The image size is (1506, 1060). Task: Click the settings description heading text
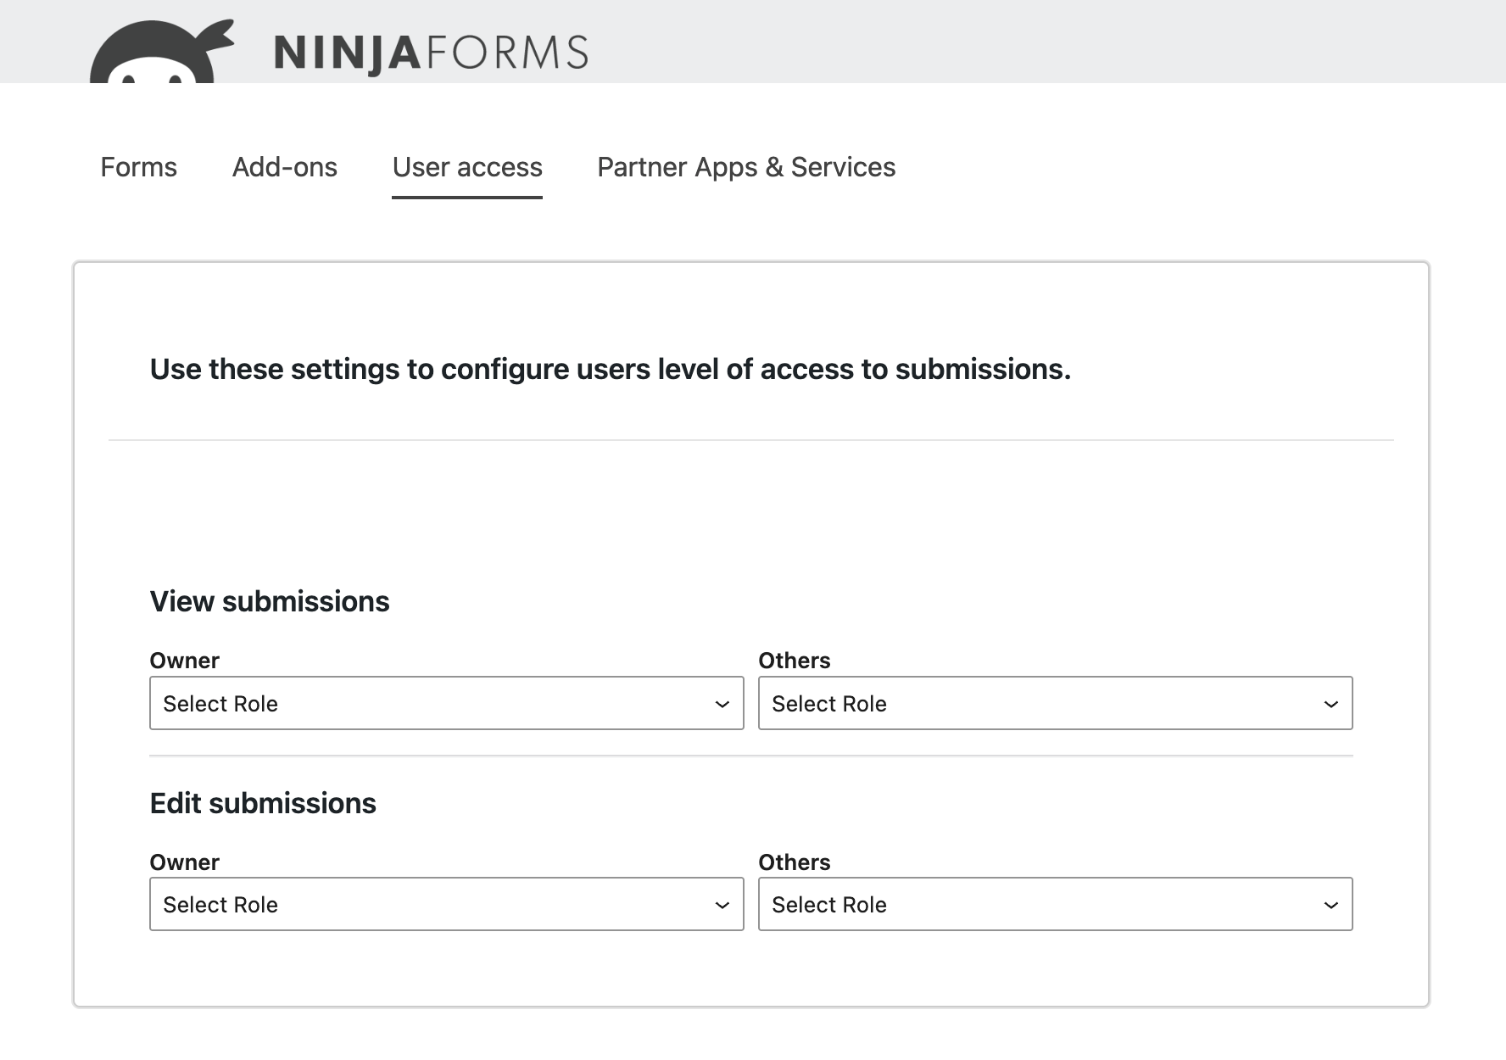[610, 369]
